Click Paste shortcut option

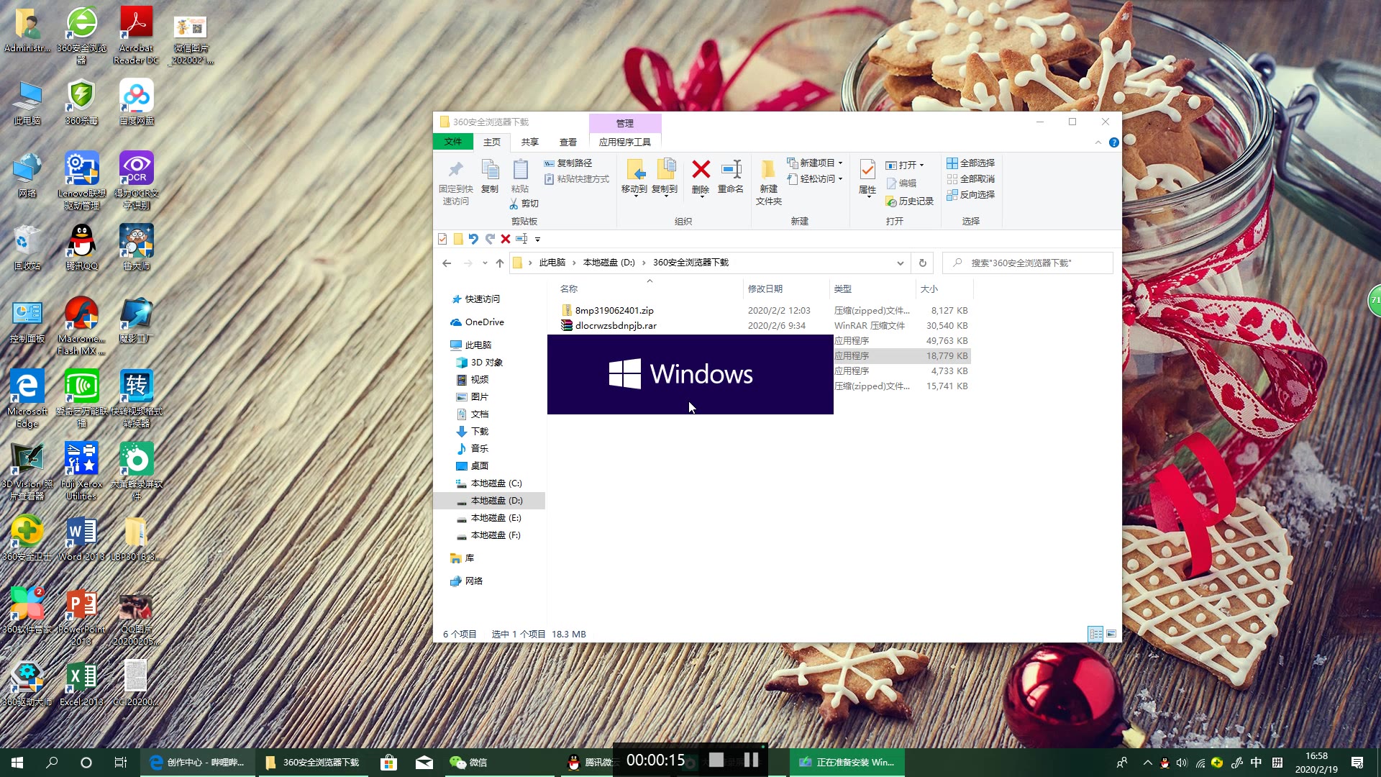pyautogui.click(x=577, y=179)
